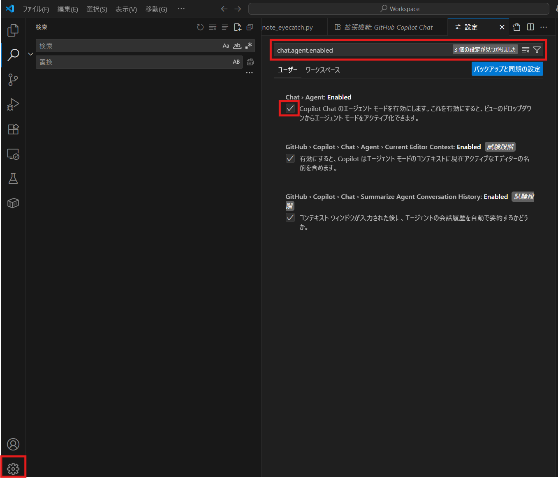Clear search results icon

pyautogui.click(x=213, y=27)
